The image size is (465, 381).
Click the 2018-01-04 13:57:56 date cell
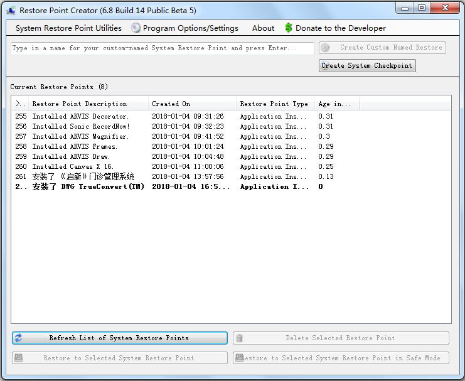click(188, 176)
